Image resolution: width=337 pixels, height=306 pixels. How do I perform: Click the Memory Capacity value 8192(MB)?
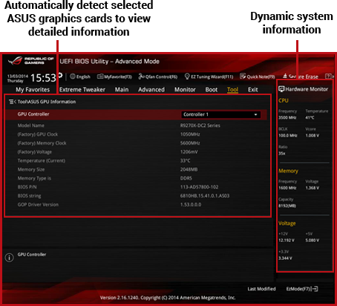tap(287, 206)
